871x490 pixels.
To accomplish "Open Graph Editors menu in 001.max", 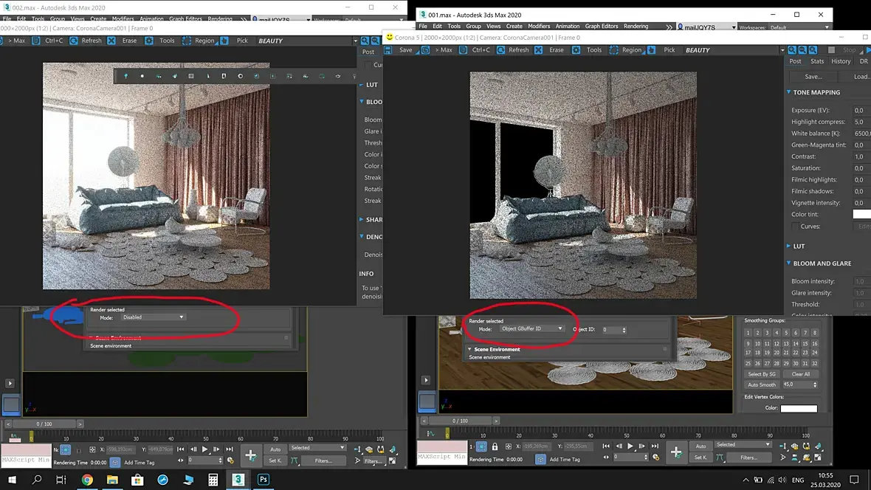I will (x=602, y=26).
